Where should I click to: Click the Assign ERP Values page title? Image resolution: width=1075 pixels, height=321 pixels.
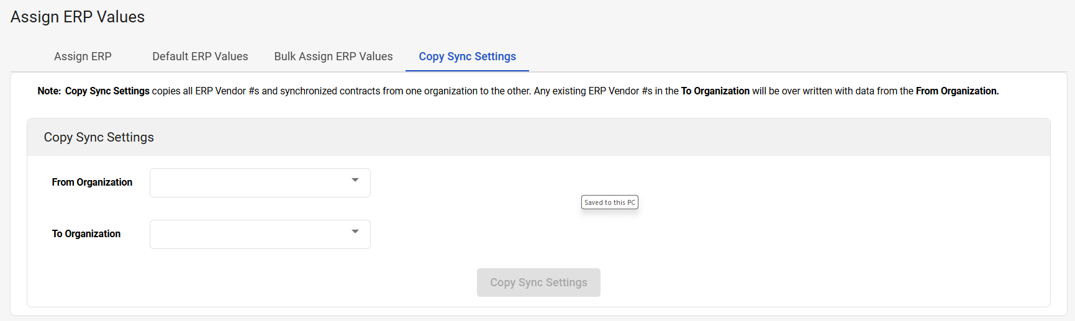78,17
